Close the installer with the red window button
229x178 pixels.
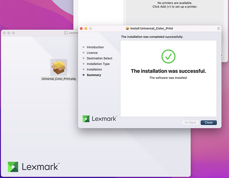coord(81,29)
